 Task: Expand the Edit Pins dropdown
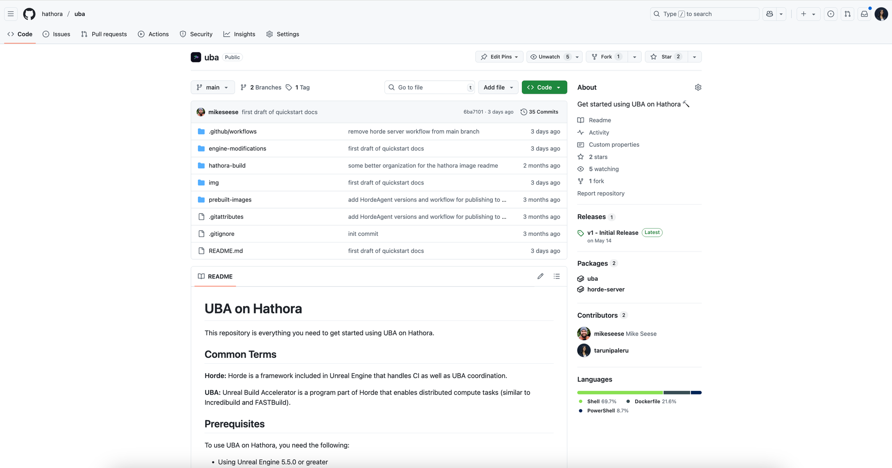click(500, 57)
